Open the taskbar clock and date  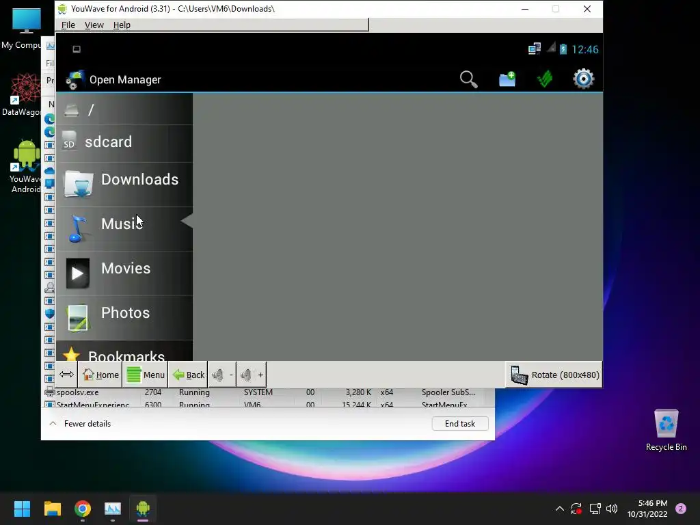pyautogui.click(x=647, y=509)
